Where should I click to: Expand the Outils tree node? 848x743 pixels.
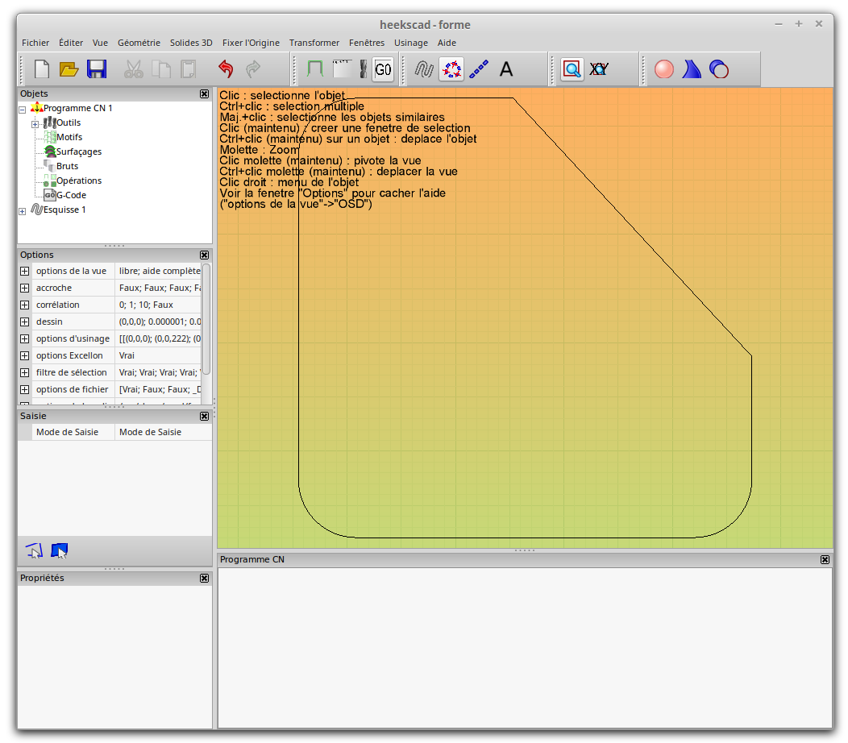pos(35,123)
